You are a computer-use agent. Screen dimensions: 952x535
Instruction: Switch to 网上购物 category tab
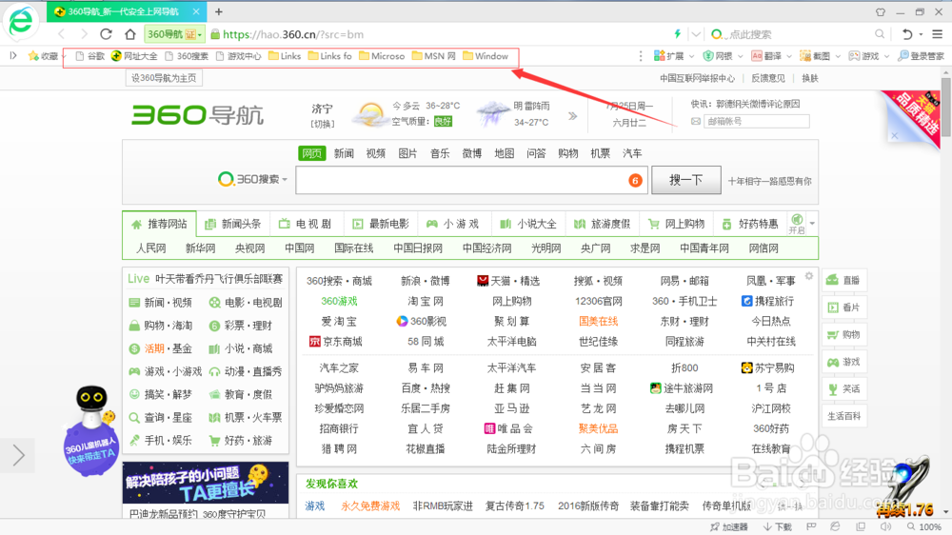click(677, 224)
